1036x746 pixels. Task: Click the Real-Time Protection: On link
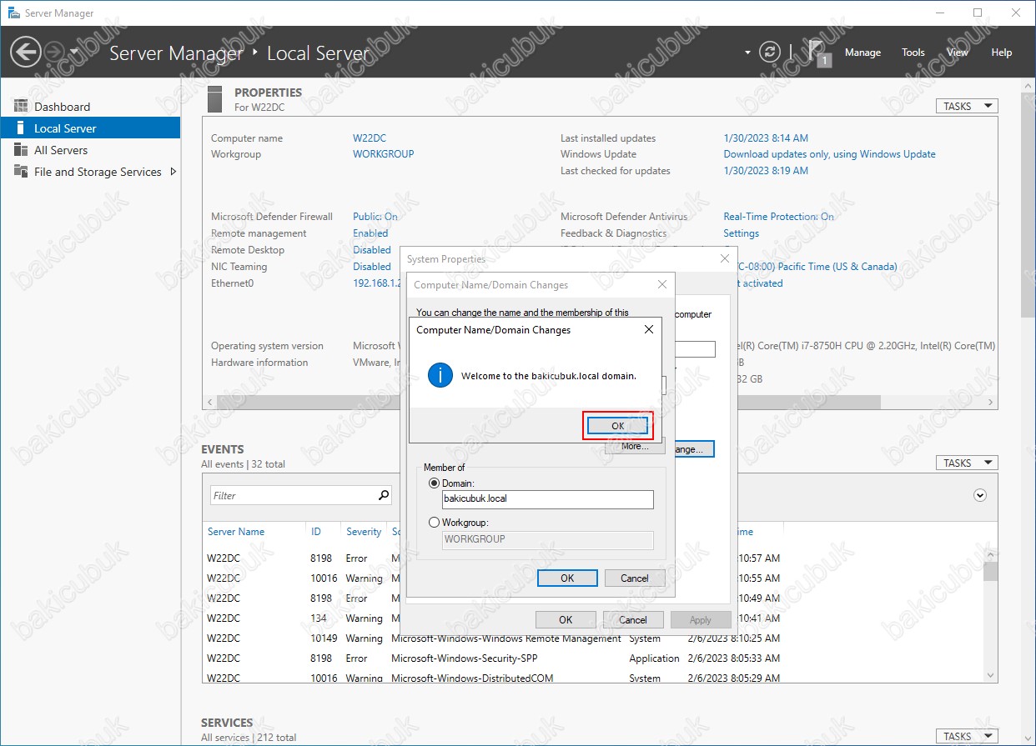click(778, 217)
